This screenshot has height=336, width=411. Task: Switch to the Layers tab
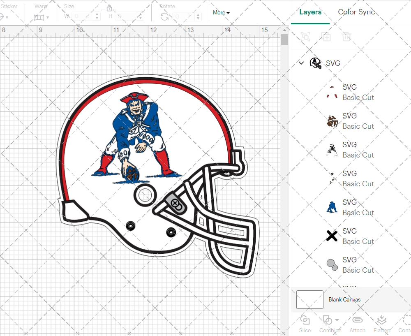click(x=310, y=12)
